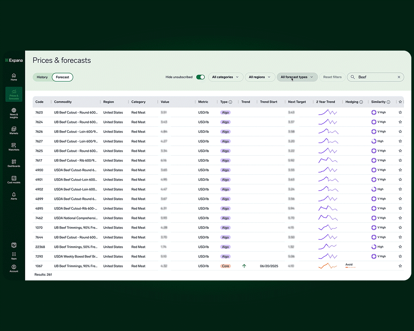Viewport: 414px width, 331px height.
Task: Open News & insights in sidebar
Action: tap(14, 112)
